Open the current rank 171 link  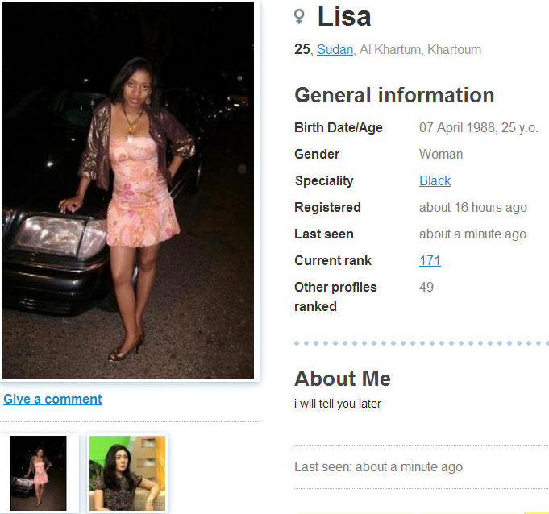tap(430, 260)
